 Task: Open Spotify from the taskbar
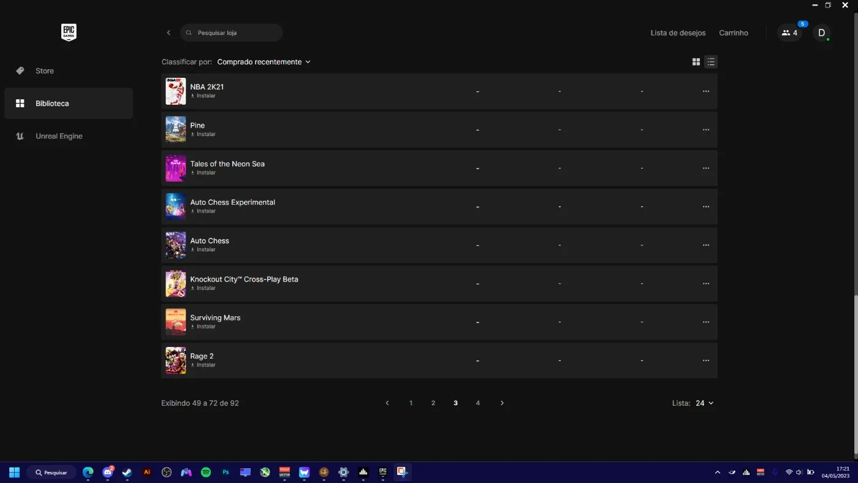206,473
